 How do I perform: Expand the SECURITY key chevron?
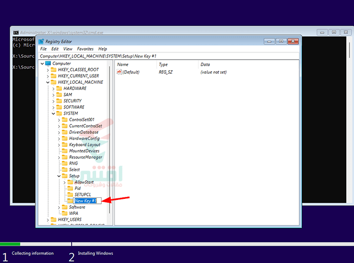coord(53,101)
